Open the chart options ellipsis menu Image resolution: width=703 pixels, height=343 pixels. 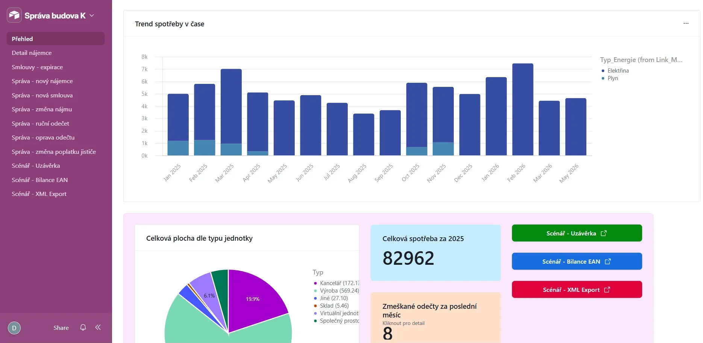click(686, 24)
